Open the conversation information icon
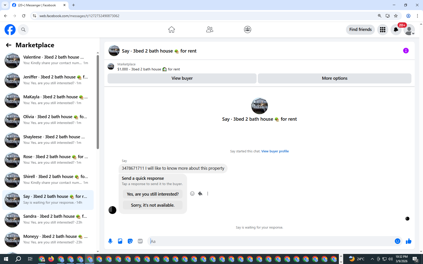 (x=406, y=51)
